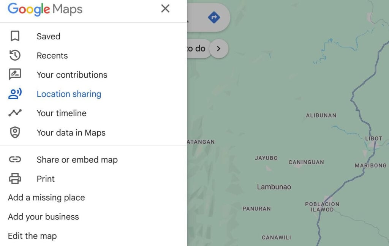Select the "to do" category chip
This screenshot has height=246, width=389.
tap(198, 49)
